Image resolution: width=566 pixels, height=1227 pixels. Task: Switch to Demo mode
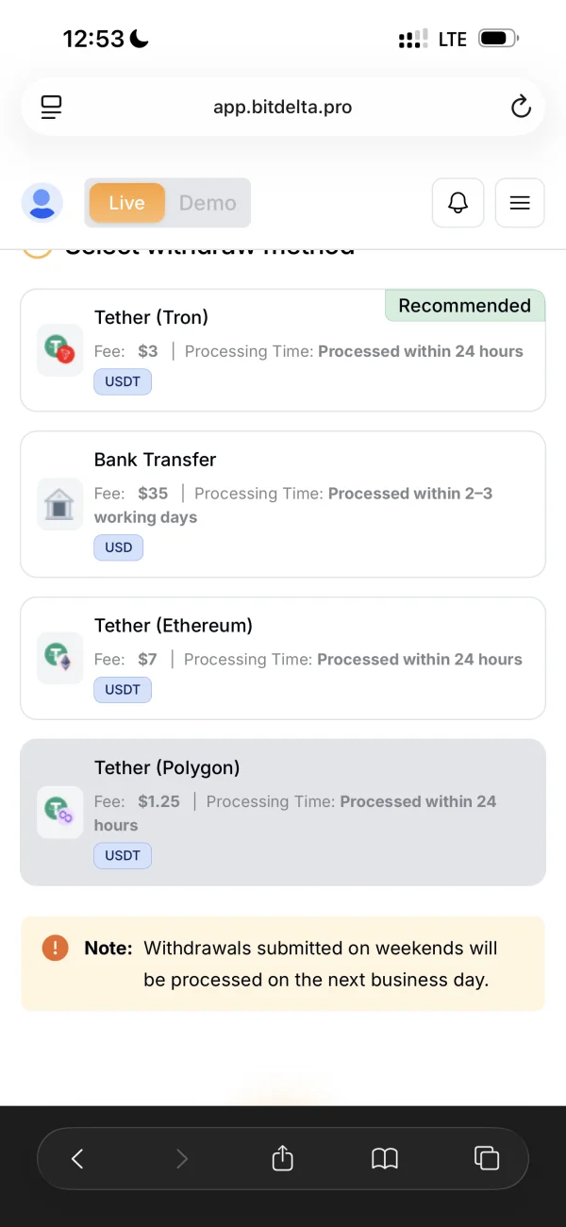pos(208,203)
